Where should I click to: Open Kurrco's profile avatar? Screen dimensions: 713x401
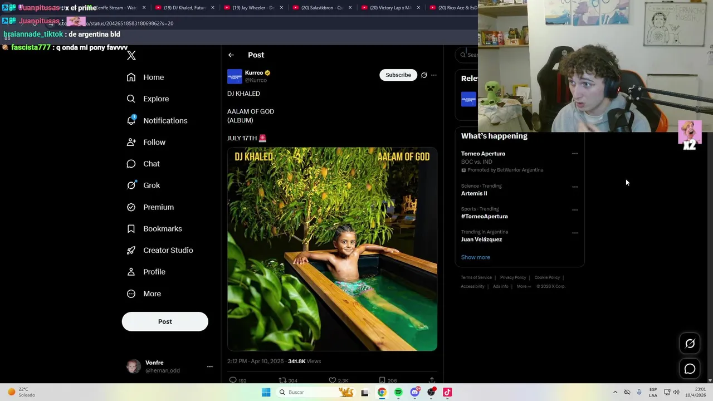(x=235, y=76)
